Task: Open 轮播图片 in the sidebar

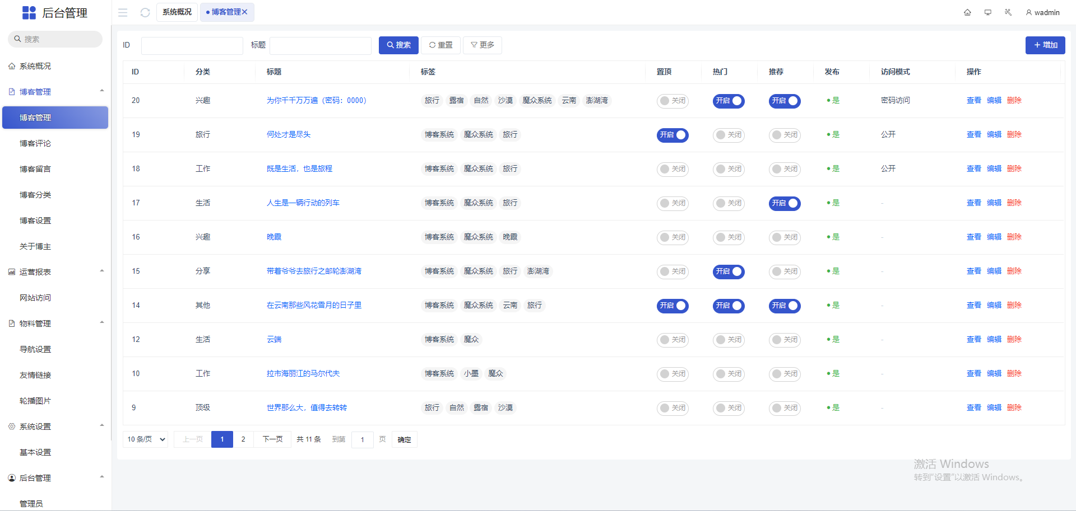Action: (x=35, y=401)
